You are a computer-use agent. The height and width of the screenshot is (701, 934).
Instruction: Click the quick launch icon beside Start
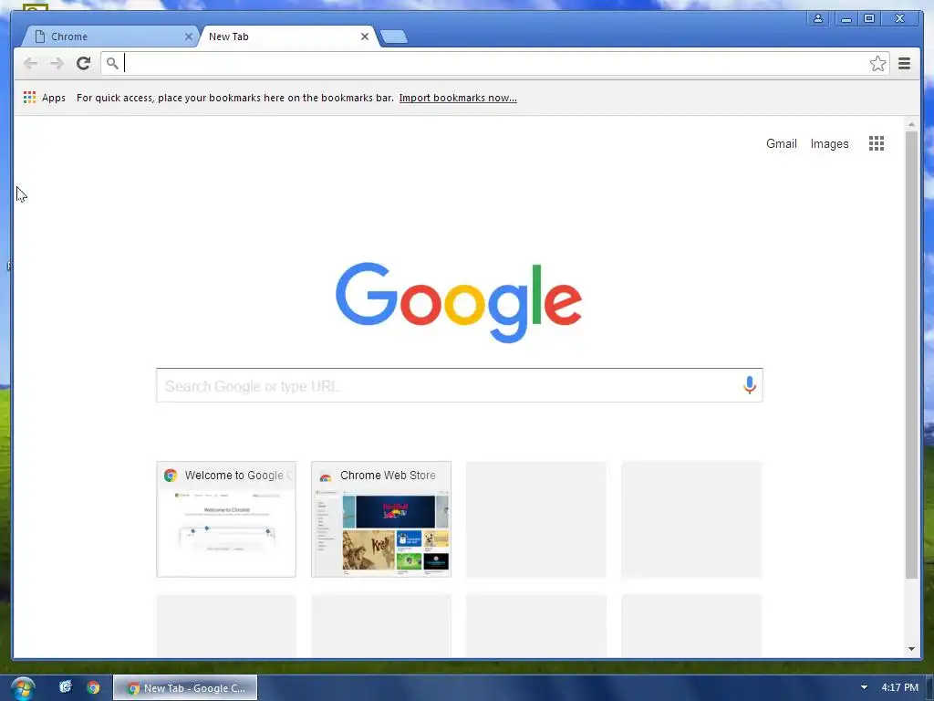(66, 686)
